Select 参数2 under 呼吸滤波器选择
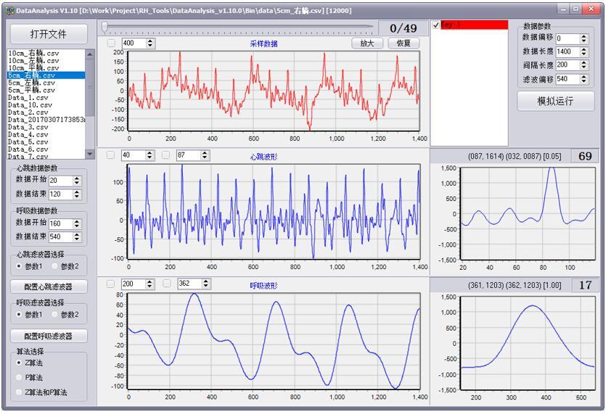Image resolution: width=606 pixels, height=412 pixels. point(54,315)
